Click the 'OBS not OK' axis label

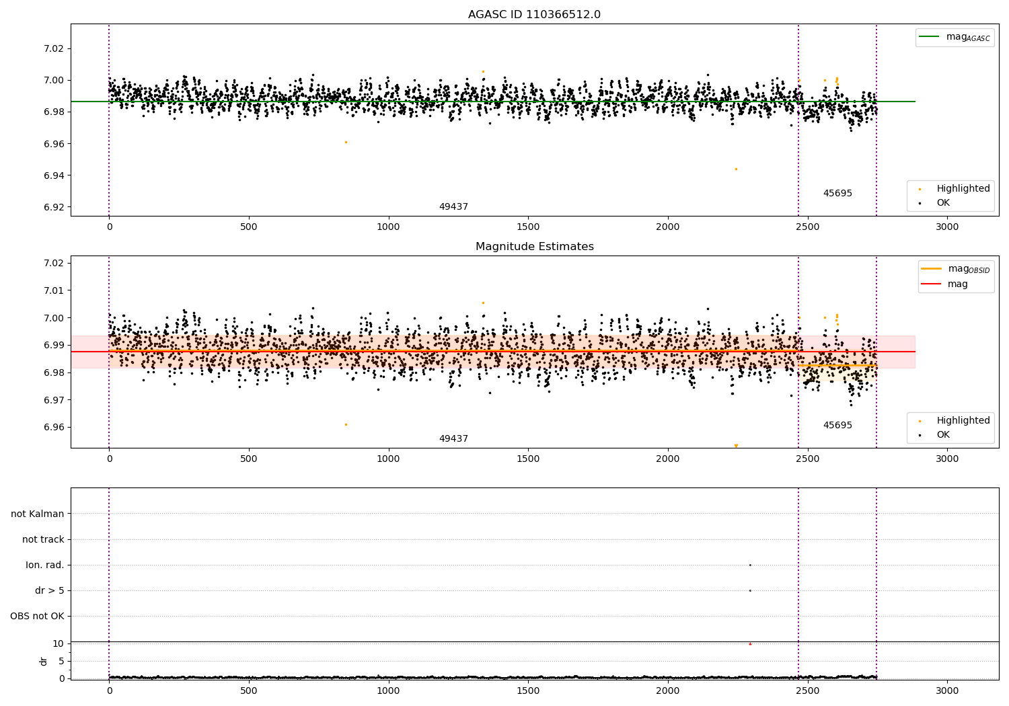click(37, 617)
